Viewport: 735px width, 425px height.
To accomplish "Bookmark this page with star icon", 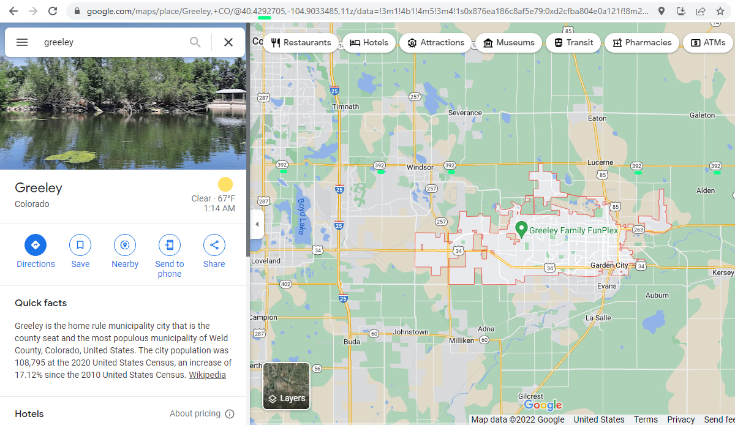I will tap(720, 11).
